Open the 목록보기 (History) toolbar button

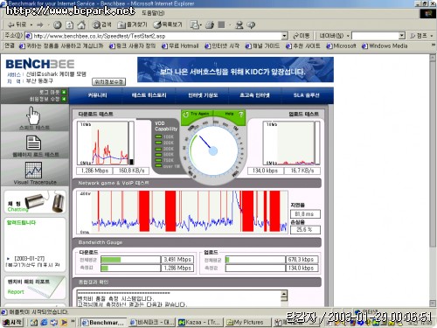[x=168, y=24]
